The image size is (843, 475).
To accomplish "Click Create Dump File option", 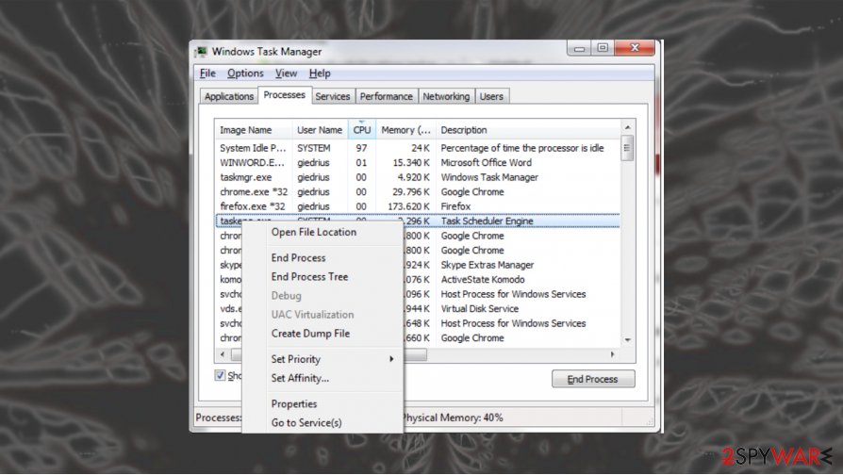I will (x=311, y=334).
